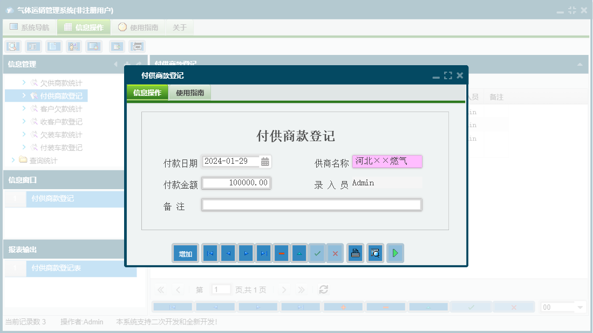Confirm entry with the green check icon
593x333 pixels.
(x=317, y=253)
